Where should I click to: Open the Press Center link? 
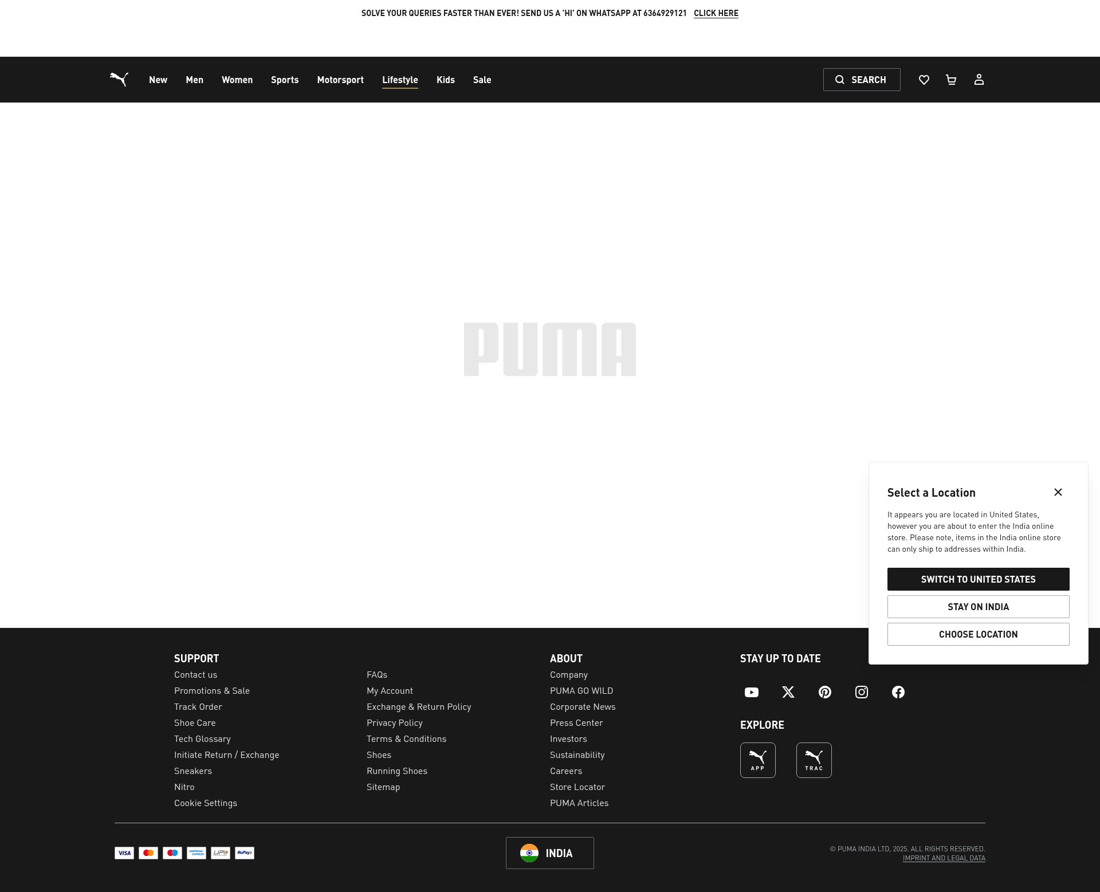(576, 723)
